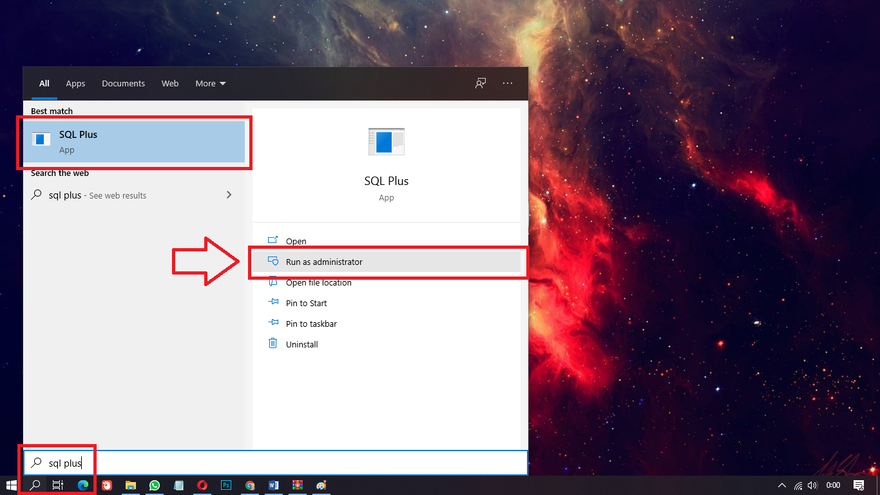
Task: Launch Microsoft Edge from the taskbar
Action: [83, 485]
